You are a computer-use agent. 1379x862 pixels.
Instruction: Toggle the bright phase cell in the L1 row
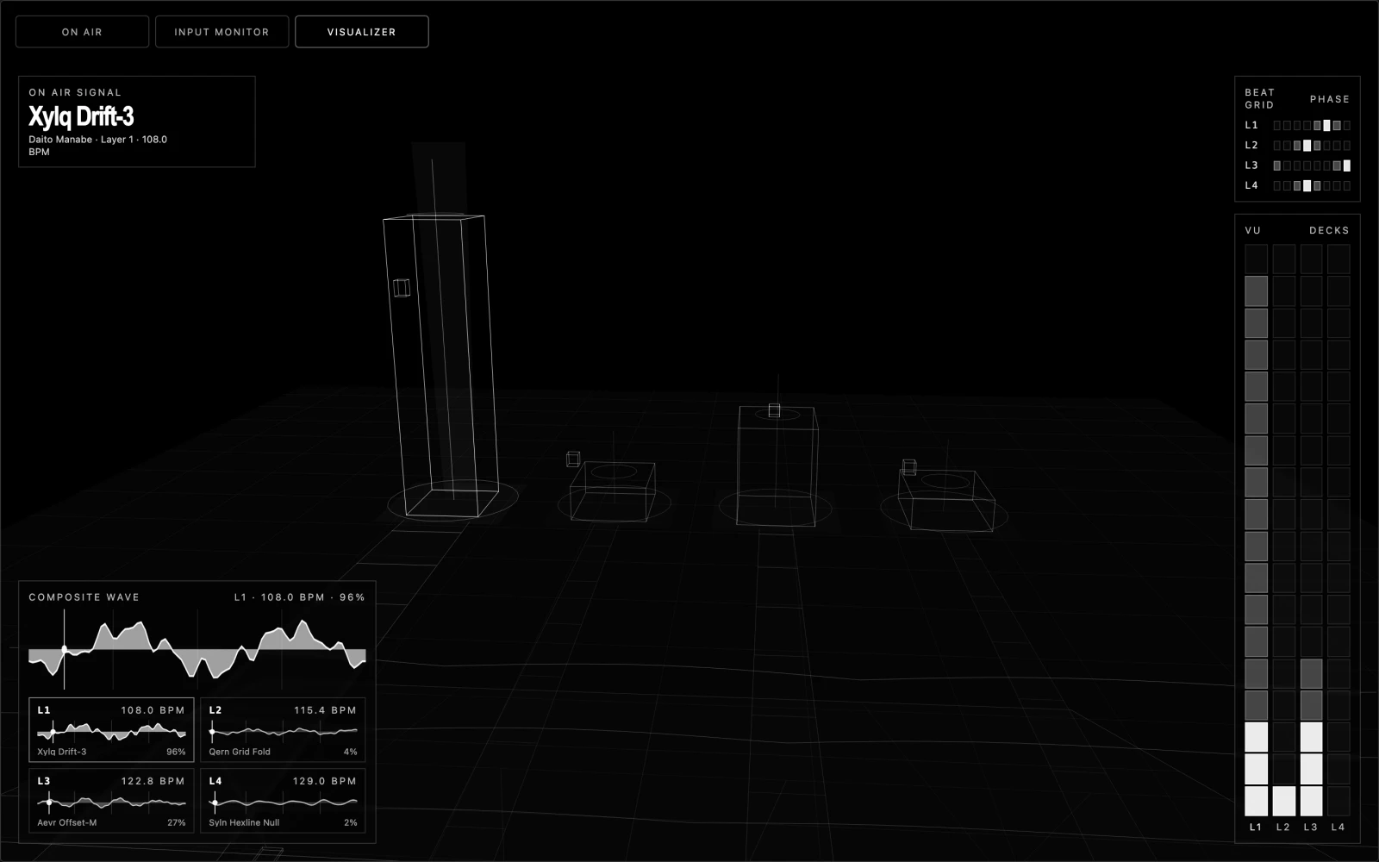pyautogui.click(x=1326, y=126)
